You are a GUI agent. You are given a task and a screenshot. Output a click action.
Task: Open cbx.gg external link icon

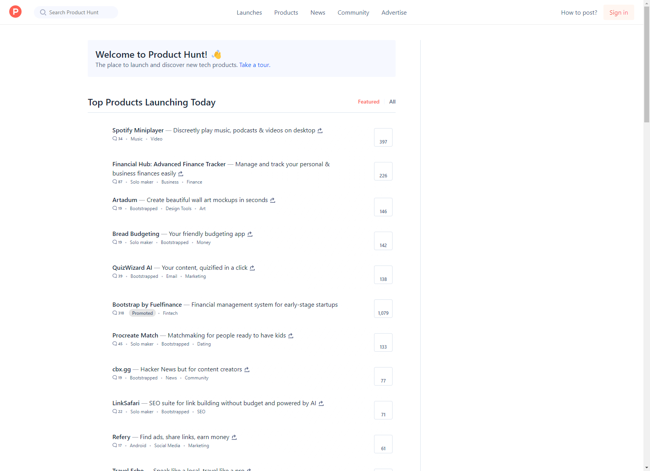click(247, 369)
